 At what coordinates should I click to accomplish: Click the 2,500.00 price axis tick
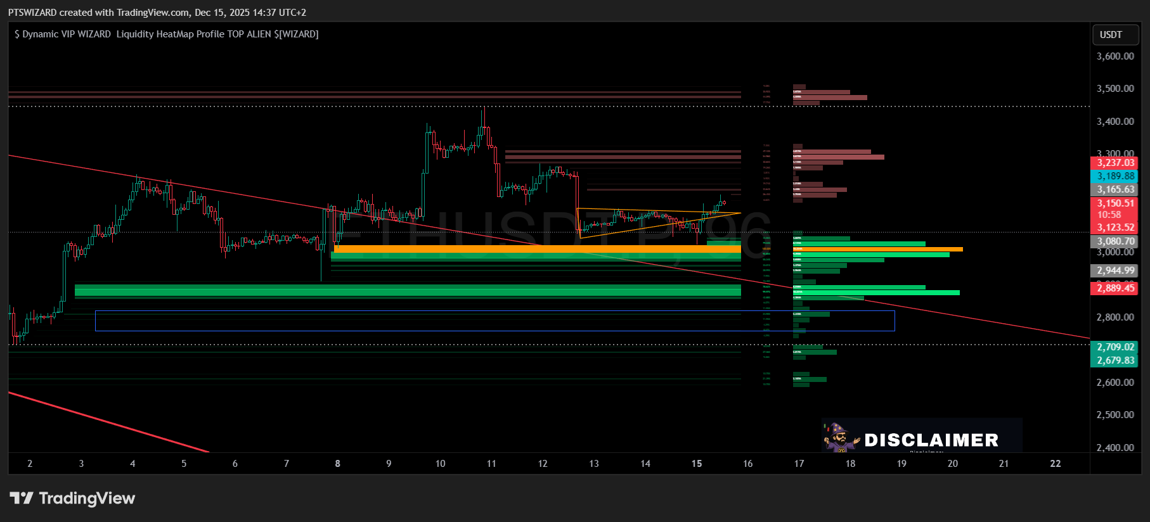tap(1115, 415)
